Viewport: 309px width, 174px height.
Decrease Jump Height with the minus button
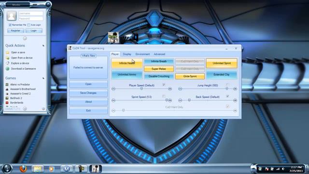pyautogui.click(x=180, y=89)
